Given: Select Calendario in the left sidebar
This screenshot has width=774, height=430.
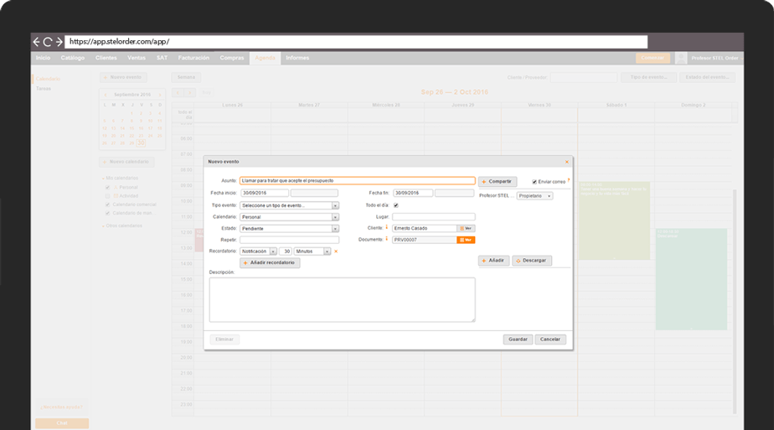Looking at the screenshot, I should (x=49, y=79).
